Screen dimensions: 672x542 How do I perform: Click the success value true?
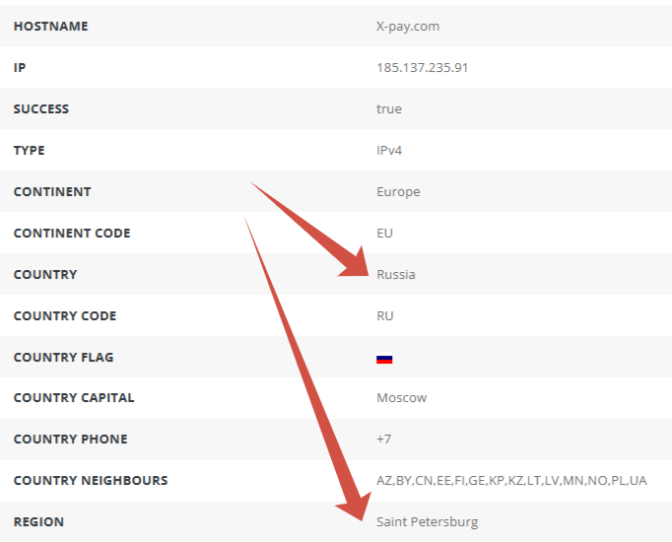tap(389, 109)
